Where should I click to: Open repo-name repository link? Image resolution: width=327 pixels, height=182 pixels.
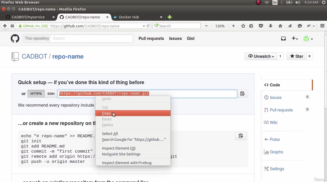click(68, 56)
